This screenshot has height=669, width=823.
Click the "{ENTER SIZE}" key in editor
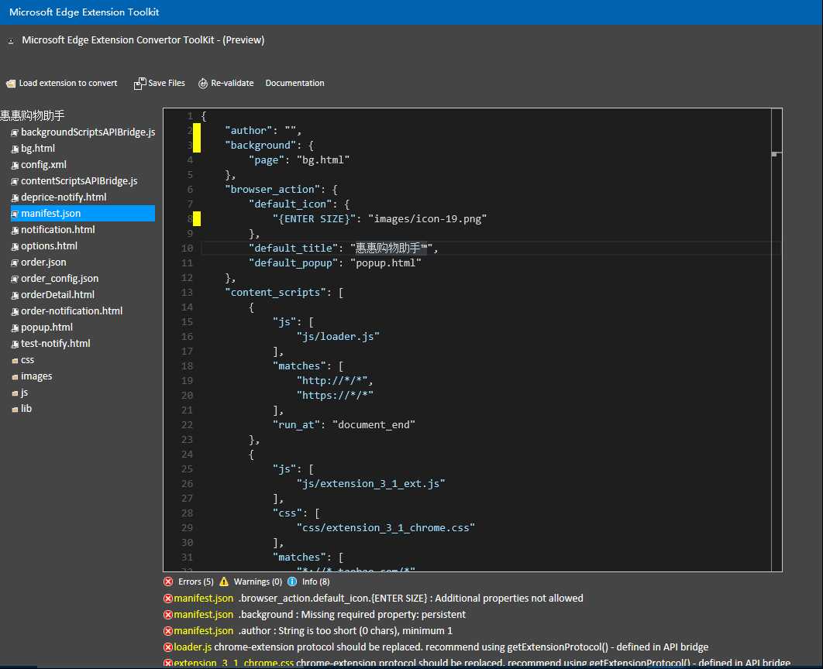pos(315,218)
